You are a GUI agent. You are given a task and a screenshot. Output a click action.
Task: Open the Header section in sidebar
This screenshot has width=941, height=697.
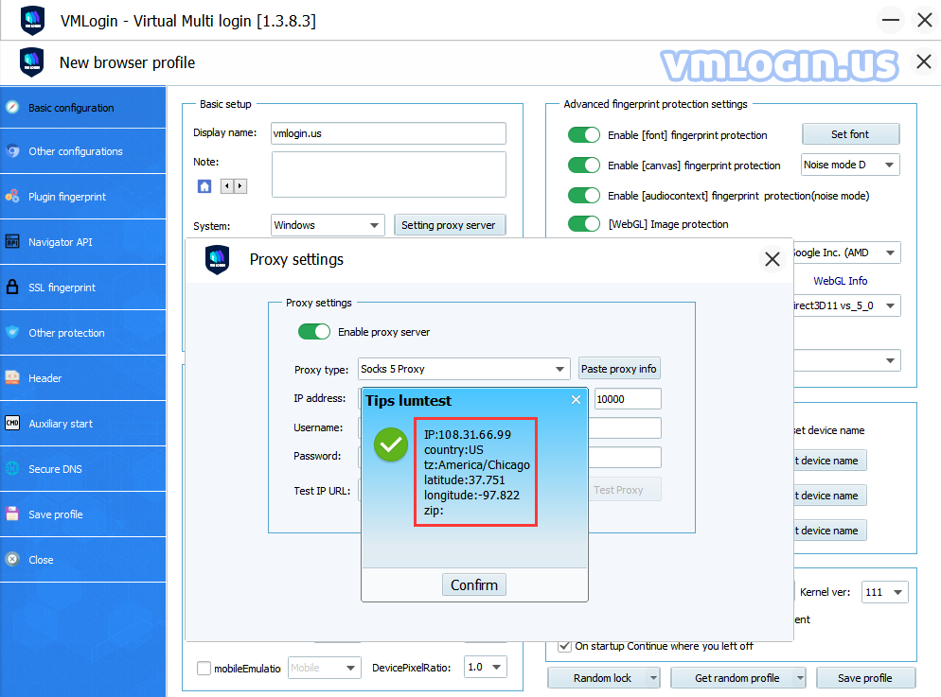click(x=45, y=378)
